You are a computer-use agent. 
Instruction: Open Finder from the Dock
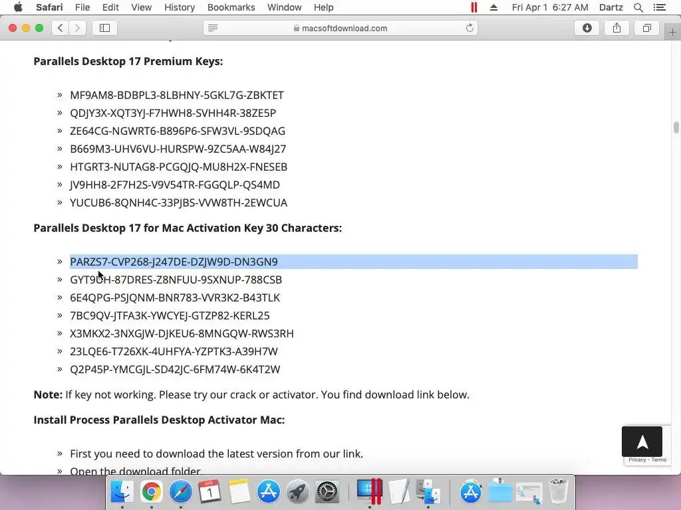click(x=122, y=491)
